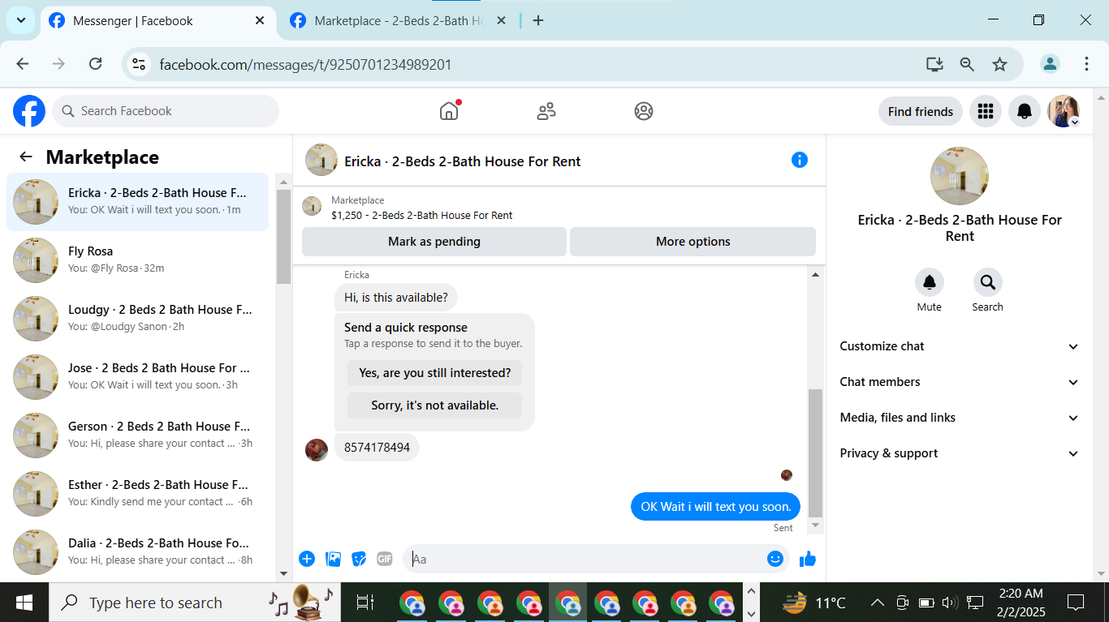Expand Customize chat section

point(960,346)
